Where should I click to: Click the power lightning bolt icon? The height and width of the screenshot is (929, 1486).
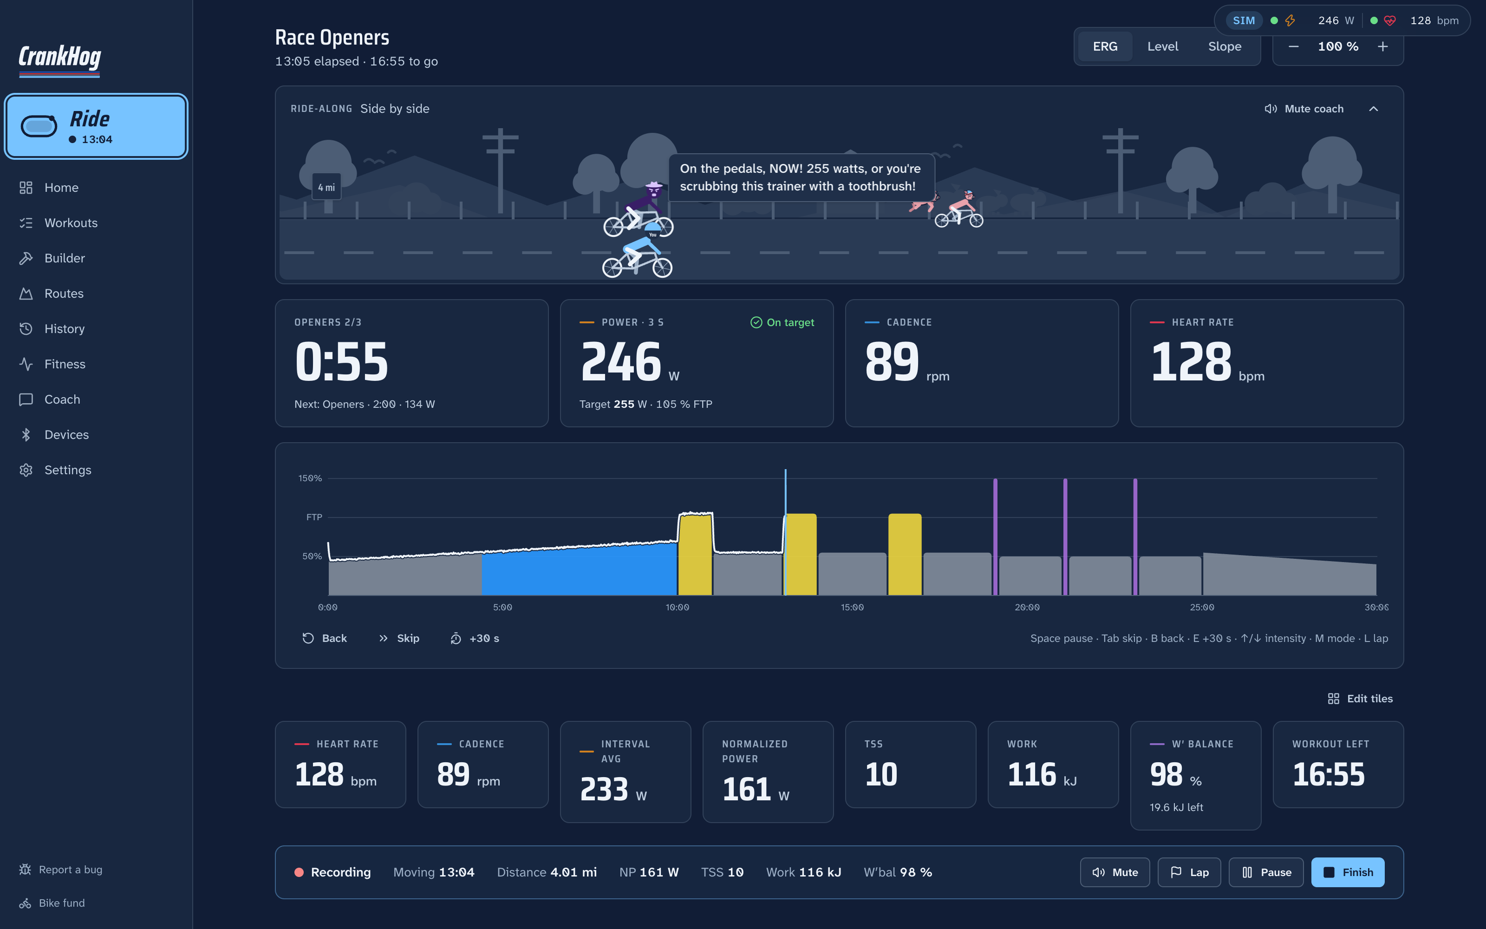tap(1290, 20)
